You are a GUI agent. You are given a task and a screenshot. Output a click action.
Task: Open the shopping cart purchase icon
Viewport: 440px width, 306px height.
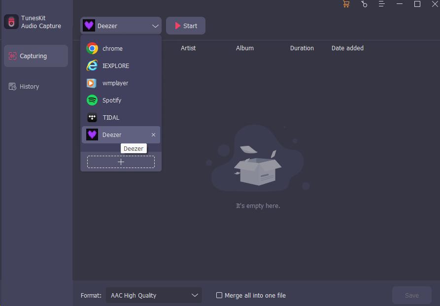click(x=346, y=4)
